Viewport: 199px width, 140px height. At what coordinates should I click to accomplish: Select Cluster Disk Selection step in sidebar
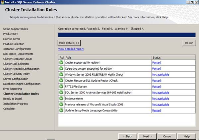(x=16, y=64)
